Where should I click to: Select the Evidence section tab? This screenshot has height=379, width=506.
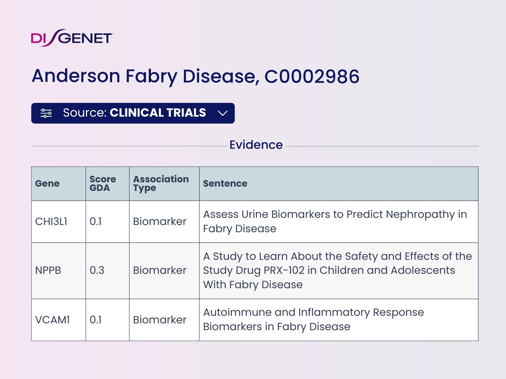tap(256, 145)
